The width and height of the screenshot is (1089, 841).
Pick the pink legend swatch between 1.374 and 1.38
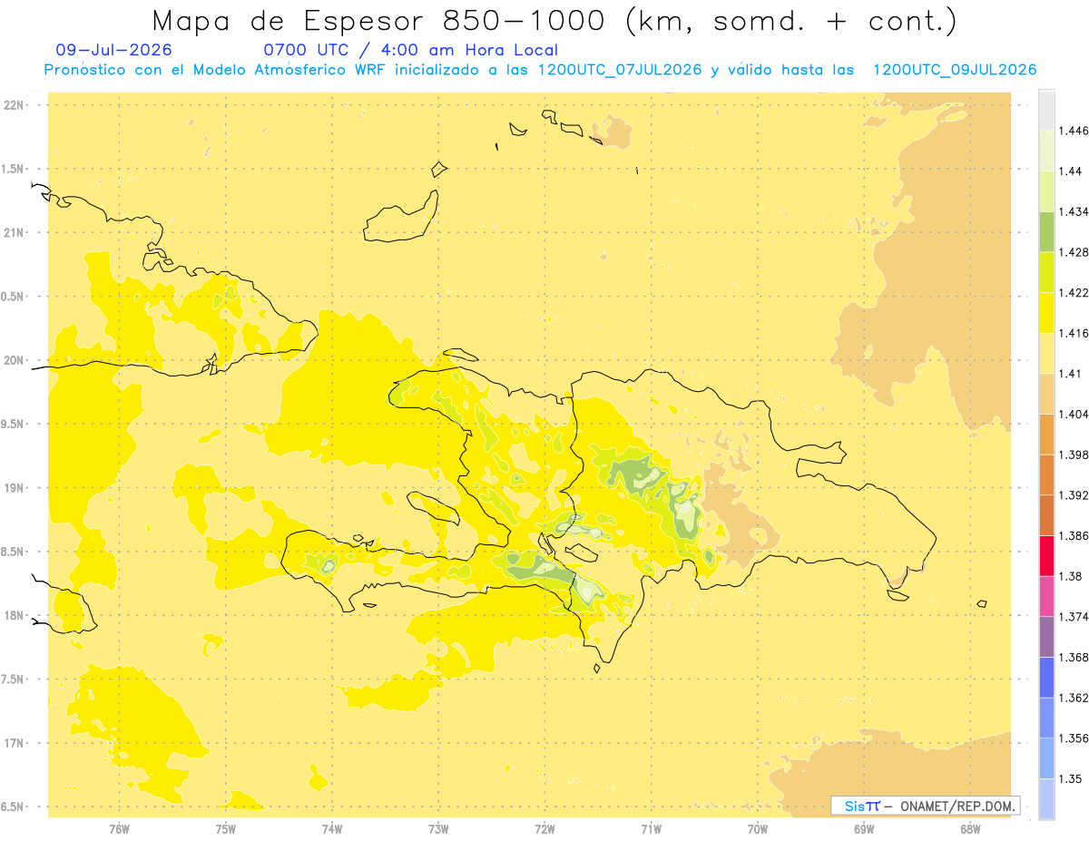[1046, 596]
